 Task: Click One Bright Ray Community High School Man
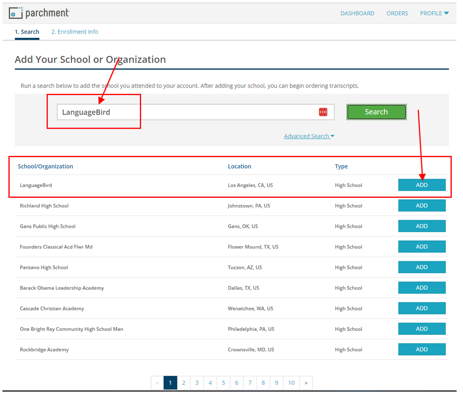[72, 329]
